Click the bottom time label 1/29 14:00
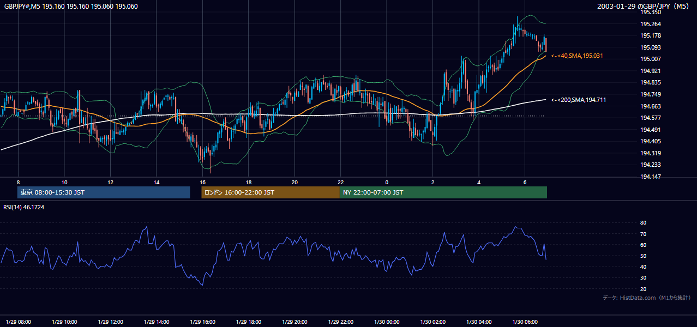Viewport: 697px width, 327px height. (x=157, y=322)
